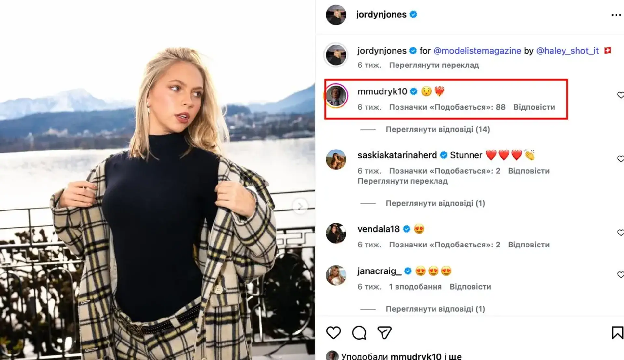View the 88 likes on mmudryk10's comment
The height and width of the screenshot is (360, 624).
click(x=447, y=107)
